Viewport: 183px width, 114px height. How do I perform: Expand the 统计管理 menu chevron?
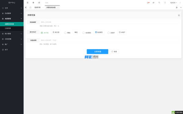pyautogui.click(x=21, y=34)
